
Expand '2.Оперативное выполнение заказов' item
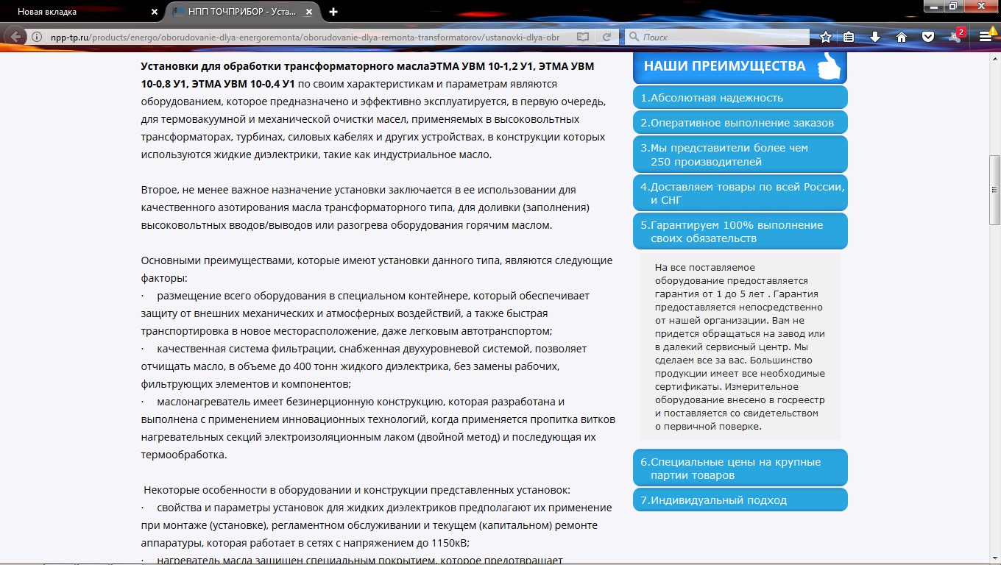[x=740, y=123]
